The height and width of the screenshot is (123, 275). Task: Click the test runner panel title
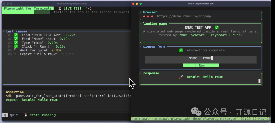(17, 31)
